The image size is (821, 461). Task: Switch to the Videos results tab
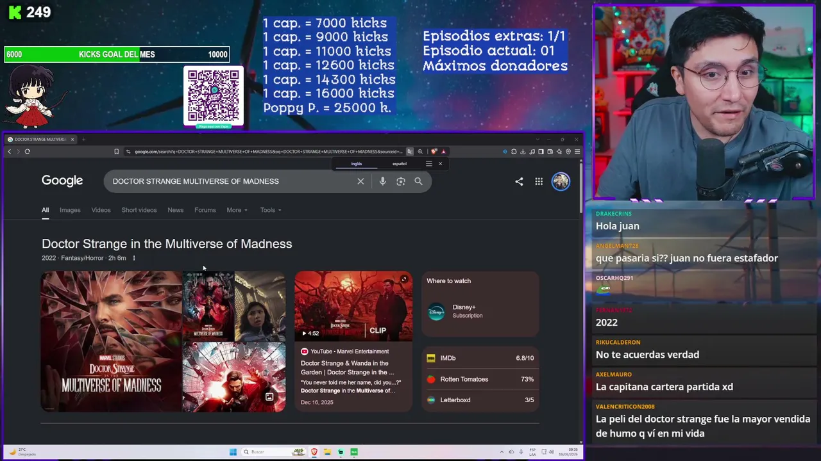tap(101, 210)
